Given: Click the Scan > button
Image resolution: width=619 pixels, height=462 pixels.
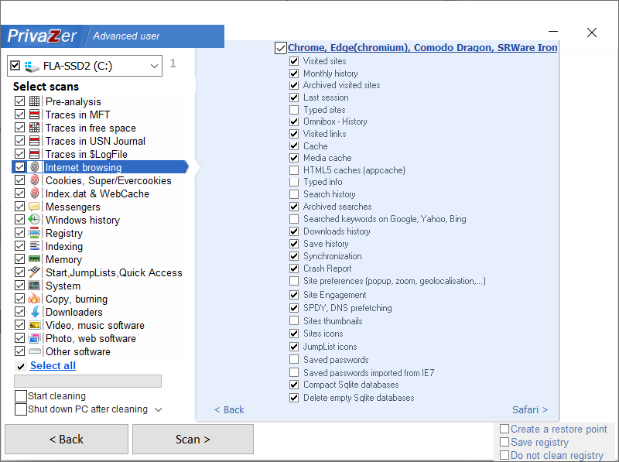Looking at the screenshot, I should tap(193, 439).
